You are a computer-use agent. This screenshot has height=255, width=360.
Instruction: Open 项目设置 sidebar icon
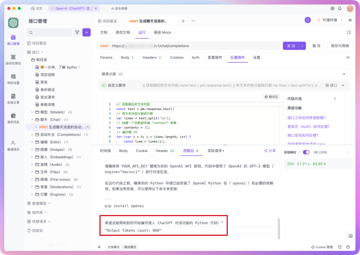(x=13, y=79)
